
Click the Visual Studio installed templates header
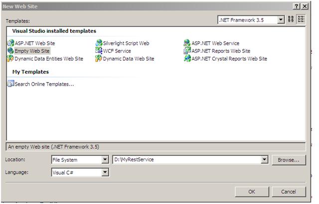[x=54, y=31]
